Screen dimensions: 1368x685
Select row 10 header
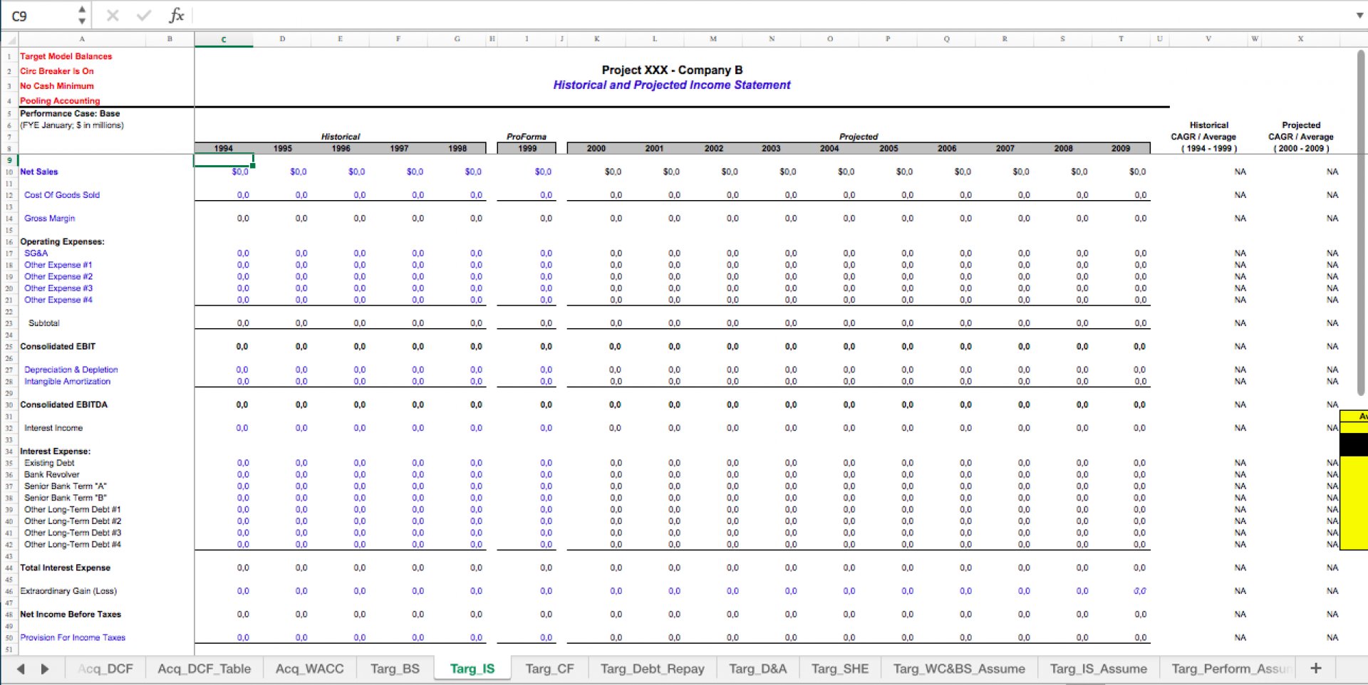coord(9,172)
